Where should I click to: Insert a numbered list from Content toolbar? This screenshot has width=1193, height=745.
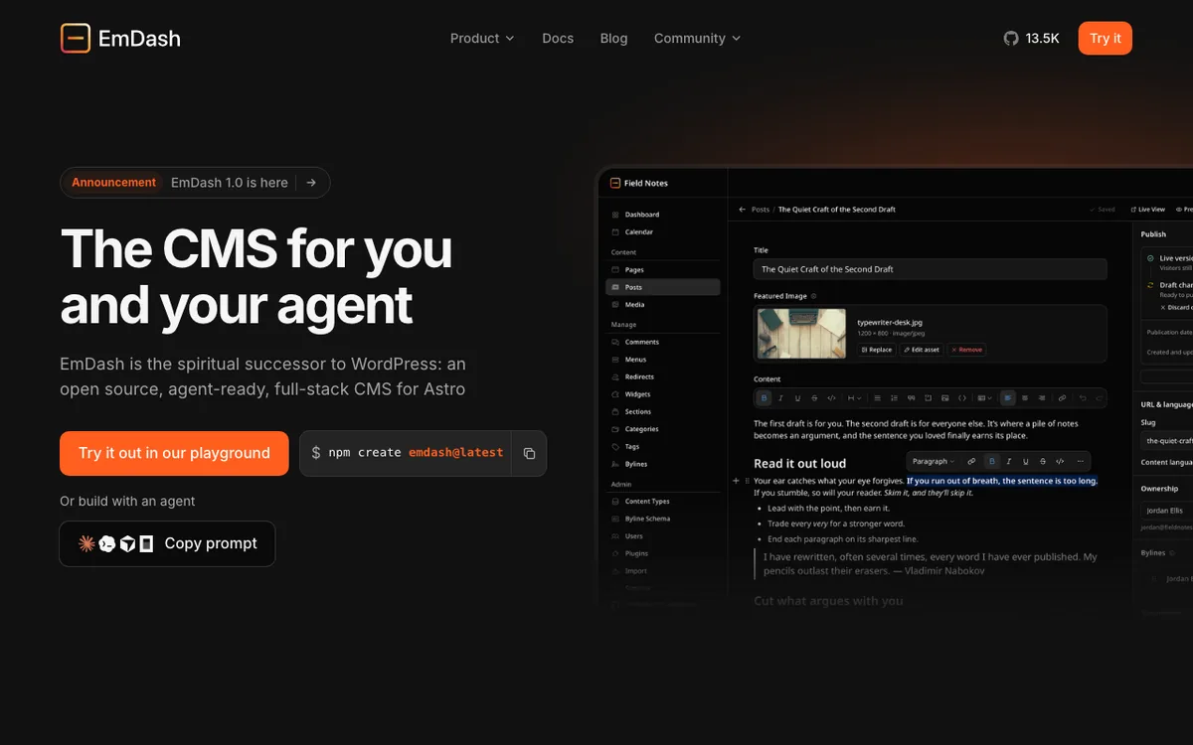click(894, 398)
